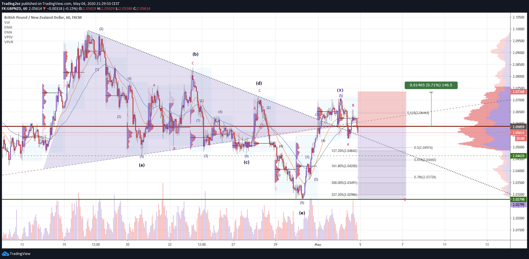The height and width of the screenshot is (259, 529).
Task: Select the bold (d) wave label
Action: point(259,83)
